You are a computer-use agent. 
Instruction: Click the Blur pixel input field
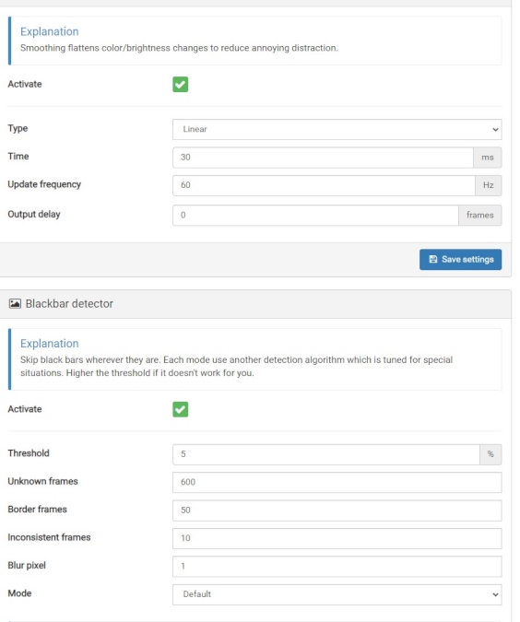pos(337,567)
